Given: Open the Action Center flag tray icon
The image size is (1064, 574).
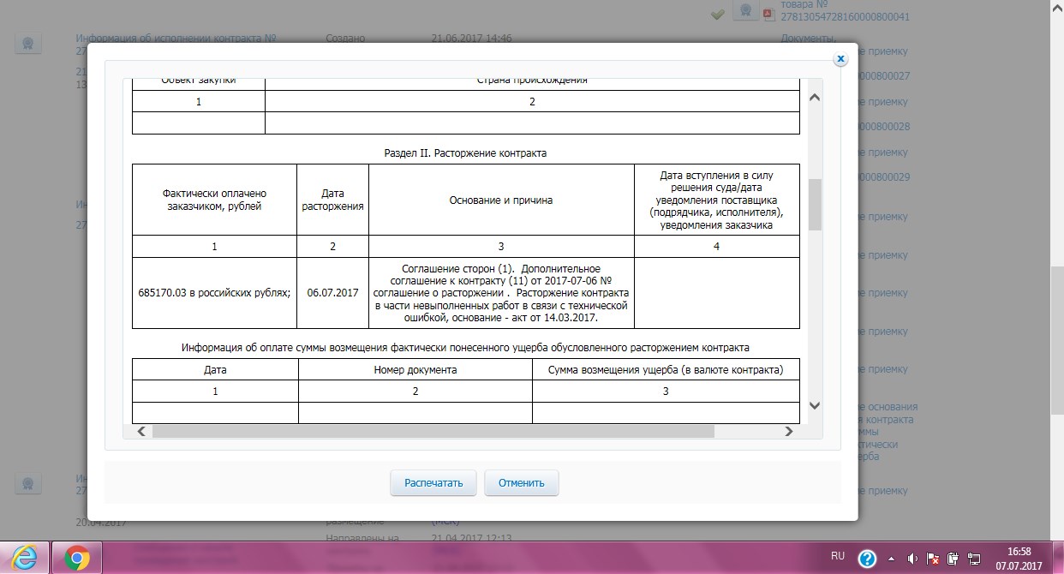Looking at the screenshot, I should tap(934, 559).
